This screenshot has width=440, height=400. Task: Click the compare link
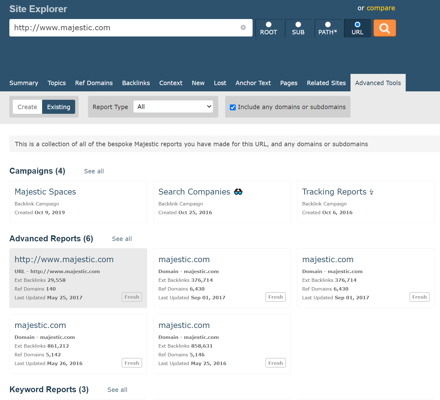381,8
